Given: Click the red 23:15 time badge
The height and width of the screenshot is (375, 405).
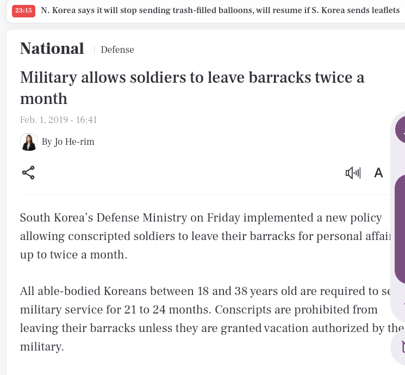Looking at the screenshot, I should click(23, 11).
